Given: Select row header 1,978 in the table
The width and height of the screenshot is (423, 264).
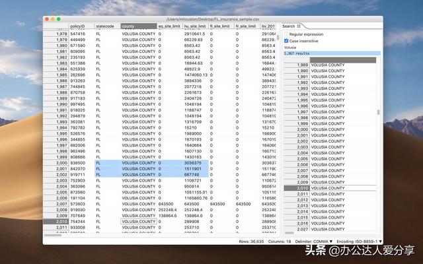Looking at the screenshot, I should (56, 34).
